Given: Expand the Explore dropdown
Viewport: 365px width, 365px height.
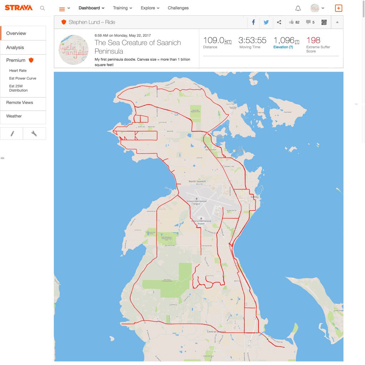Looking at the screenshot, I should 148,8.
